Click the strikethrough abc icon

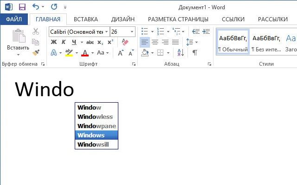coord(90,42)
